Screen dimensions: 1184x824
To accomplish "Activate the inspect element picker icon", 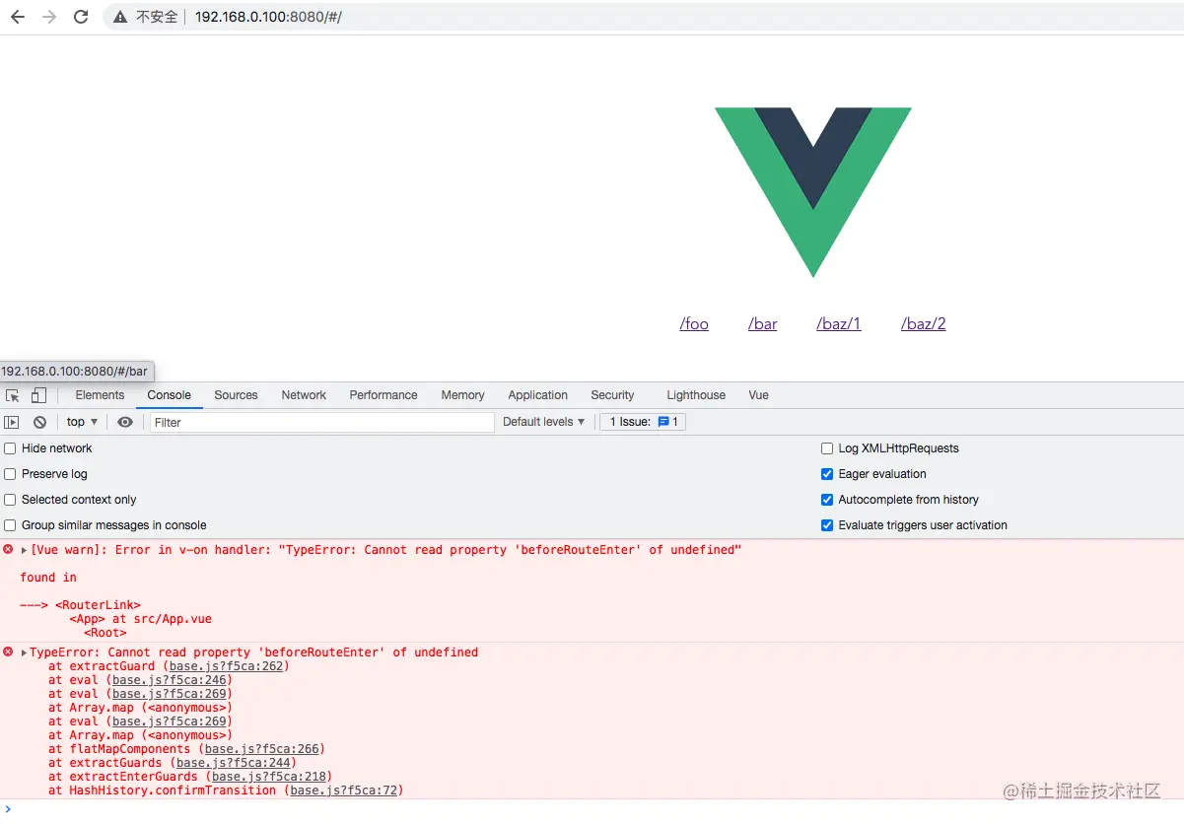I will pos(13,395).
